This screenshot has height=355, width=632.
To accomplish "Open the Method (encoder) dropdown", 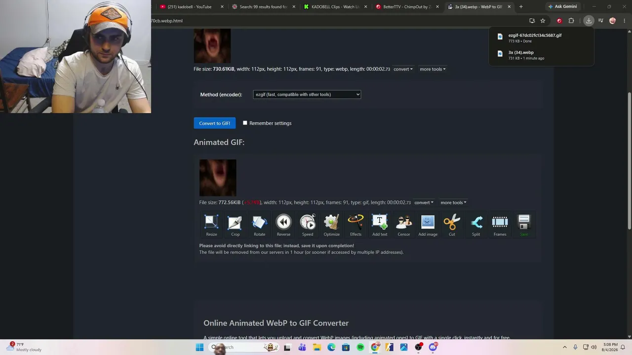I will [x=307, y=94].
